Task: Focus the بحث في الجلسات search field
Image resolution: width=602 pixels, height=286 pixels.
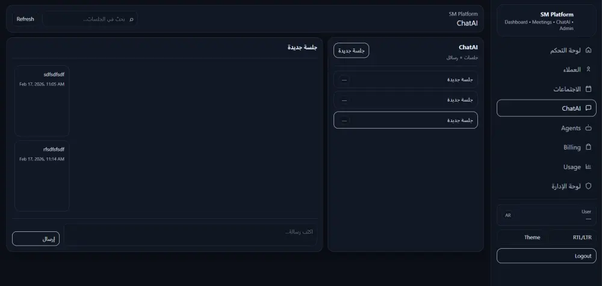Action: [90, 19]
